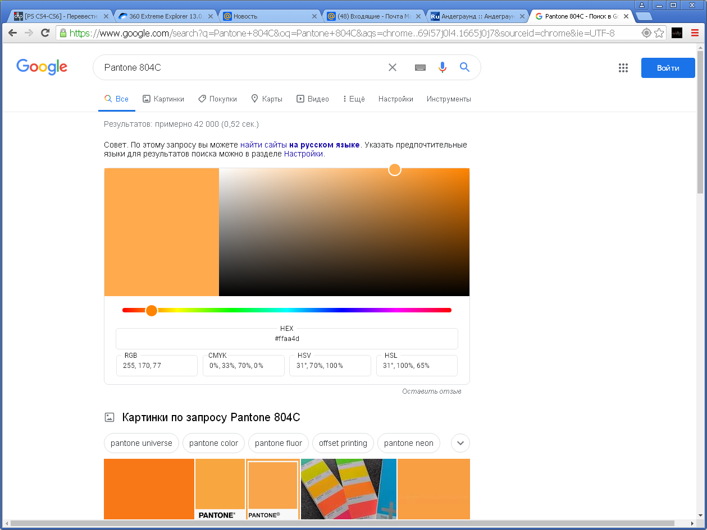Go back using the left arrow icon
Viewport: 707px width, 530px height.
click(12, 33)
